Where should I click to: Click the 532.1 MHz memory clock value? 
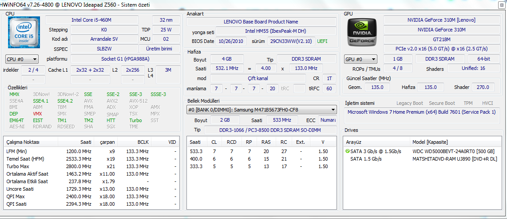point(227,69)
